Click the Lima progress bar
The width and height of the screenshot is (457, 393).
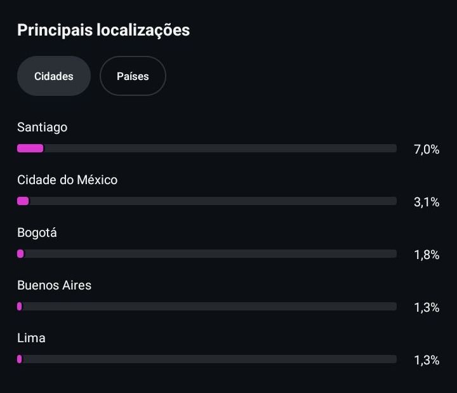tap(207, 359)
